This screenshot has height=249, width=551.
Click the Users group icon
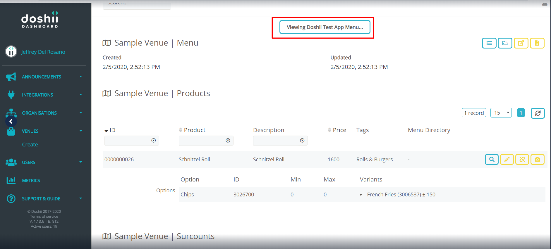click(11, 162)
